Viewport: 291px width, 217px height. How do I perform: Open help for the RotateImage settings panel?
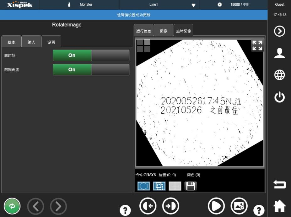tap(125, 210)
